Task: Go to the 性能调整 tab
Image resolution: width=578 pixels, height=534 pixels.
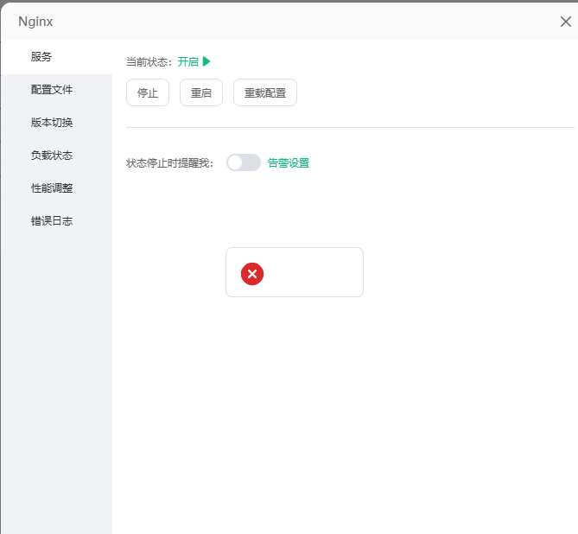Action: click(56, 188)
